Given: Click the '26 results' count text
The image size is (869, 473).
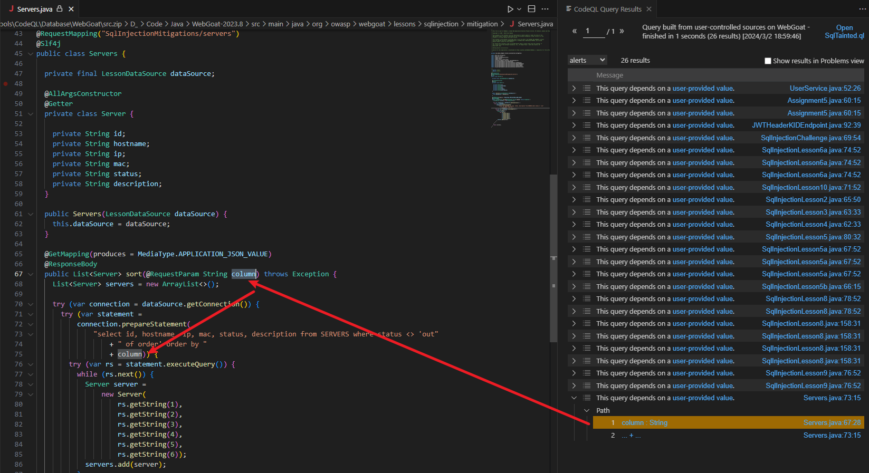Looking at the screenshot, I should coord(635,61).
